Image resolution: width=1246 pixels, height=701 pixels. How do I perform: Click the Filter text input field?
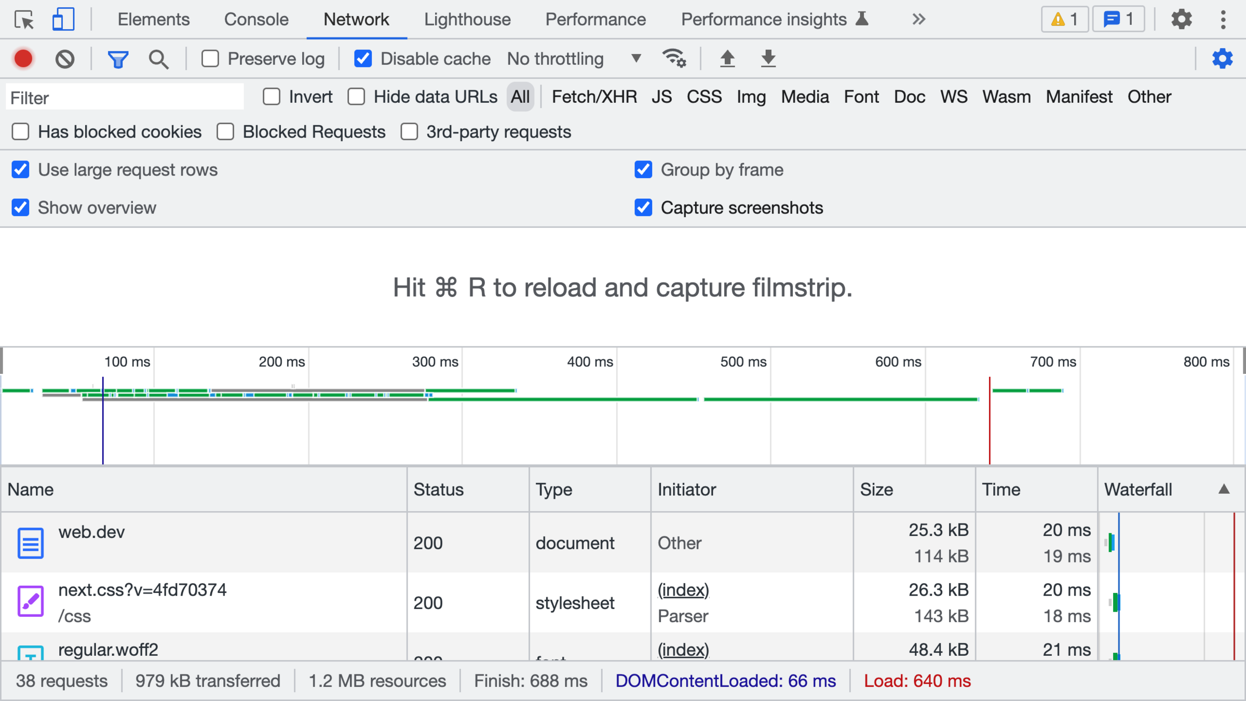[125, 98]
